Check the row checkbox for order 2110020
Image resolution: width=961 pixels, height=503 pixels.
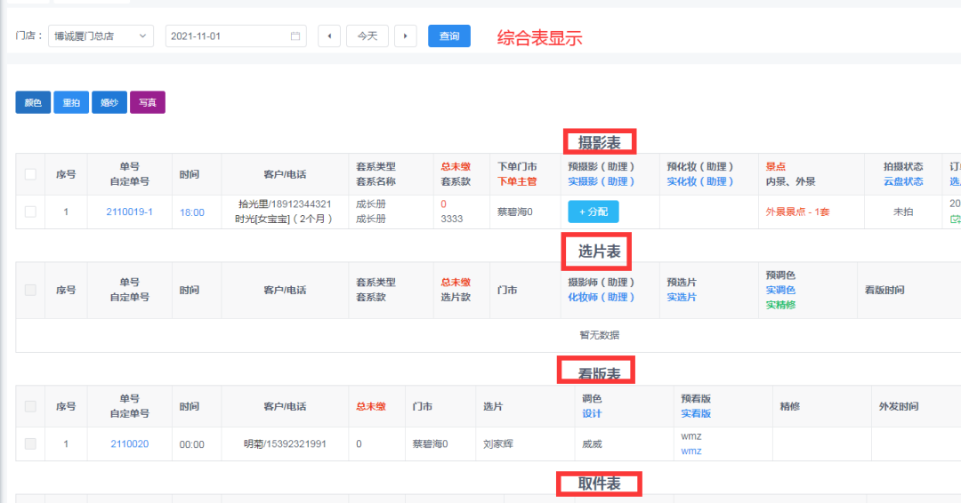(x=30, y=443)
